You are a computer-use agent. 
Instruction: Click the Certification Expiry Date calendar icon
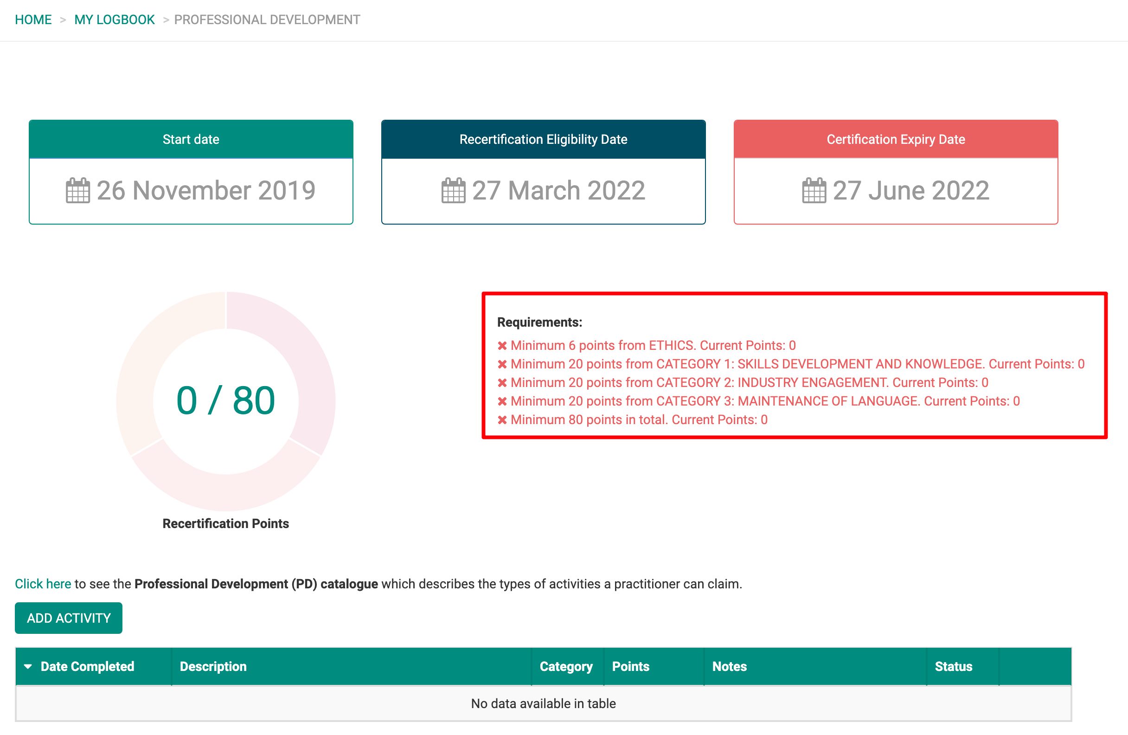click(814, 191)
